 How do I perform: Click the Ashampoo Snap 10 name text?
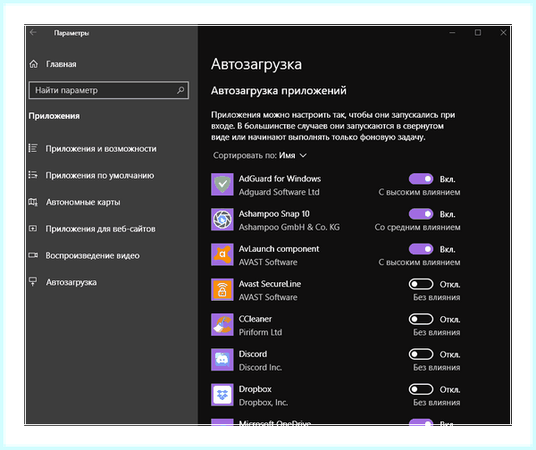[274, 214]
